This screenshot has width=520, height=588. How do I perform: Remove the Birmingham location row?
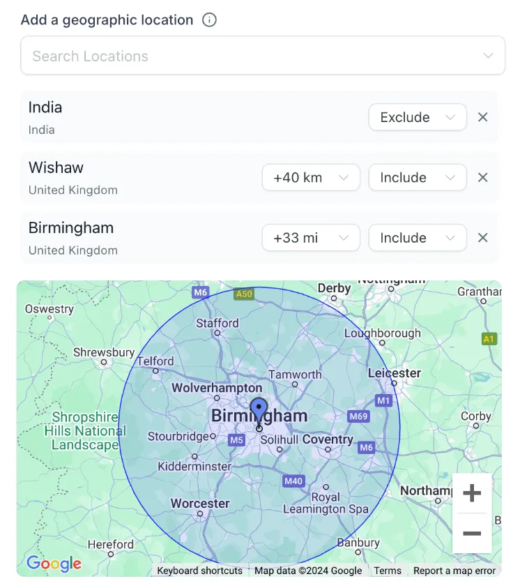482,238
